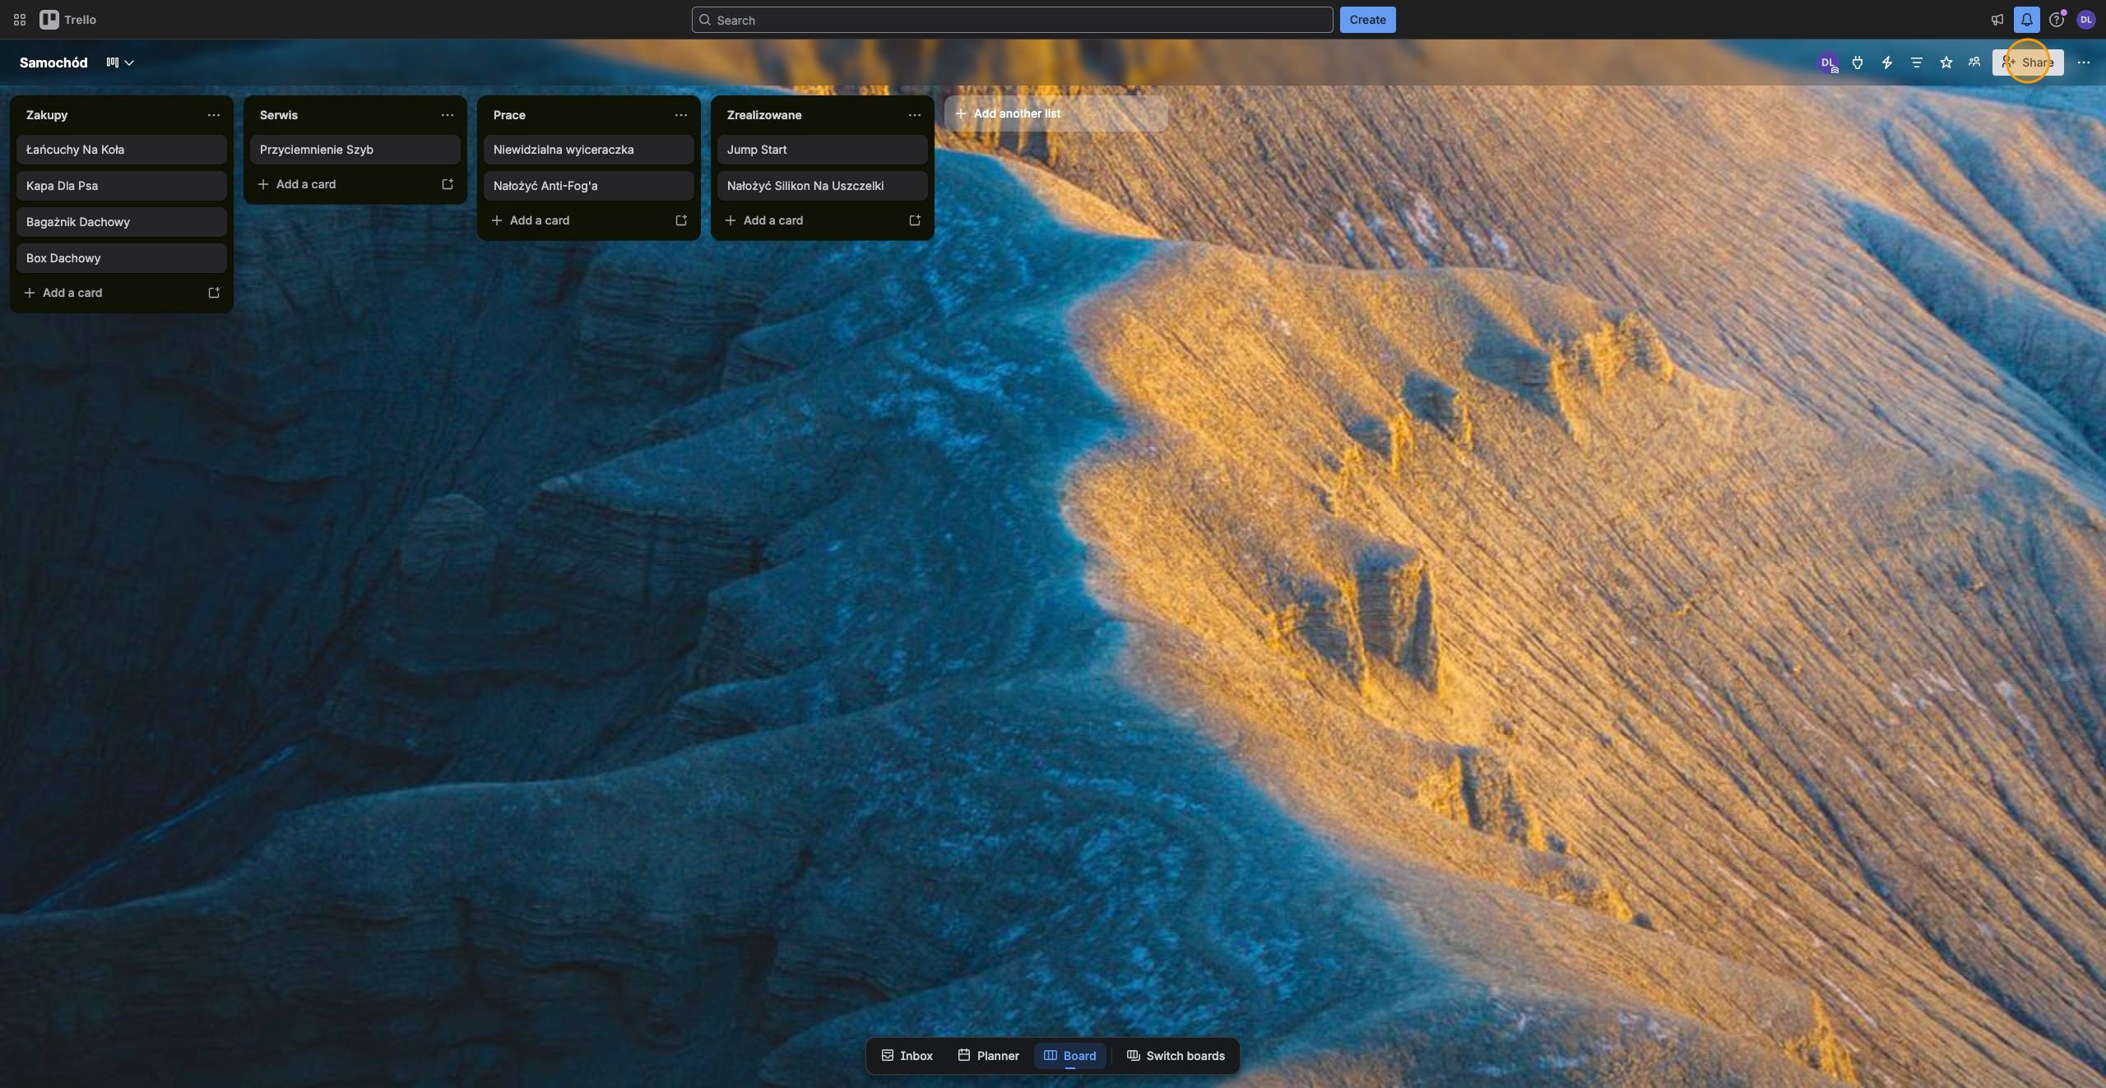The height and width of the screenshot is (1088, 2106).
Task: Add a card to Serwis list
Action: 341,184
